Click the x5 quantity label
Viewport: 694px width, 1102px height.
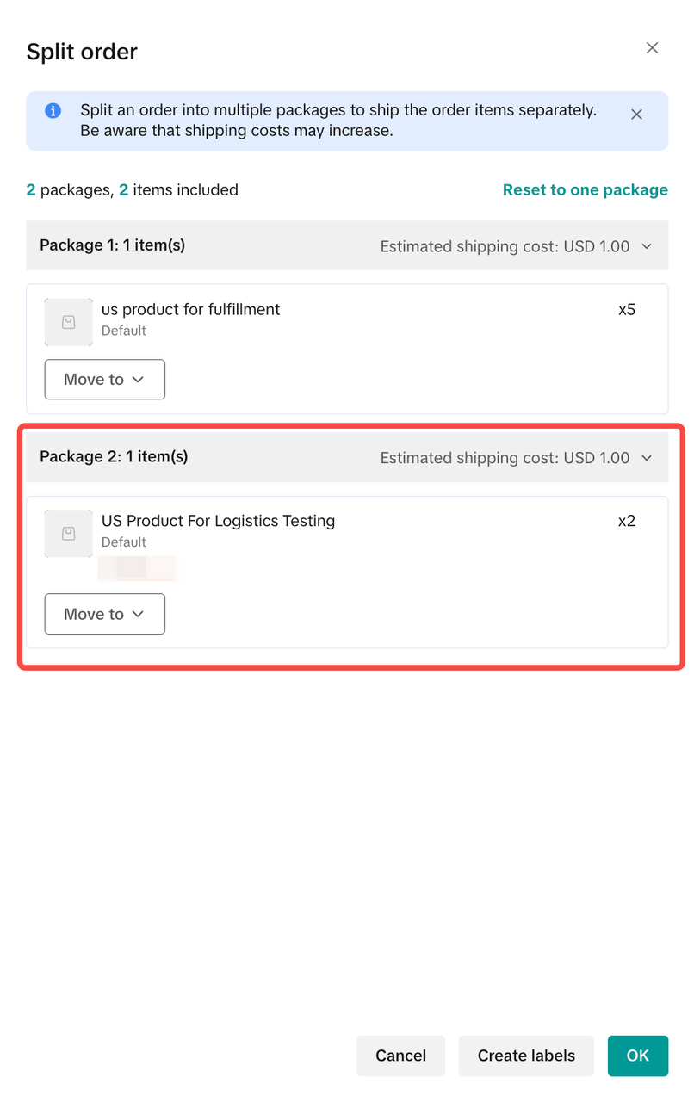coord(627,309)
